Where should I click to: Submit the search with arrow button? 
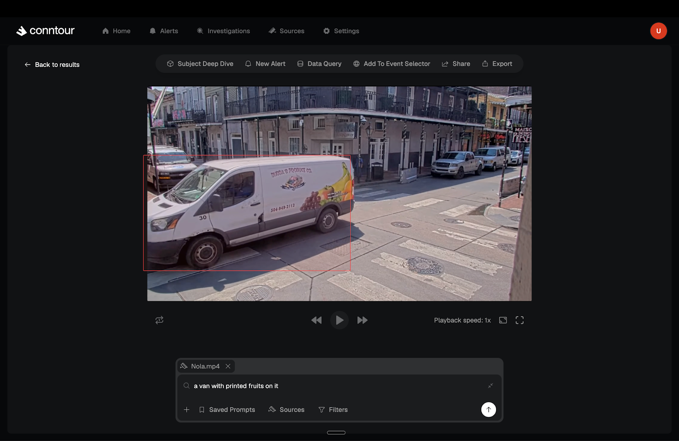tap(488, 409)
